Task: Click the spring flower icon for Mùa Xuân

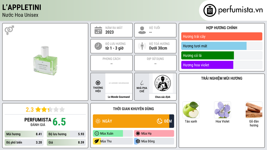Action: tap(97, 134)
